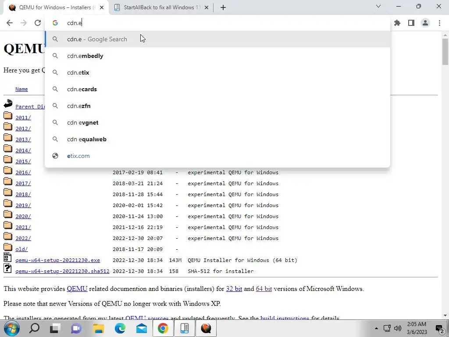Launch Microsoft Edge from the taskbar
This screenshot has width=449, height=337.
pyautogui.click(x=120, y=328)
